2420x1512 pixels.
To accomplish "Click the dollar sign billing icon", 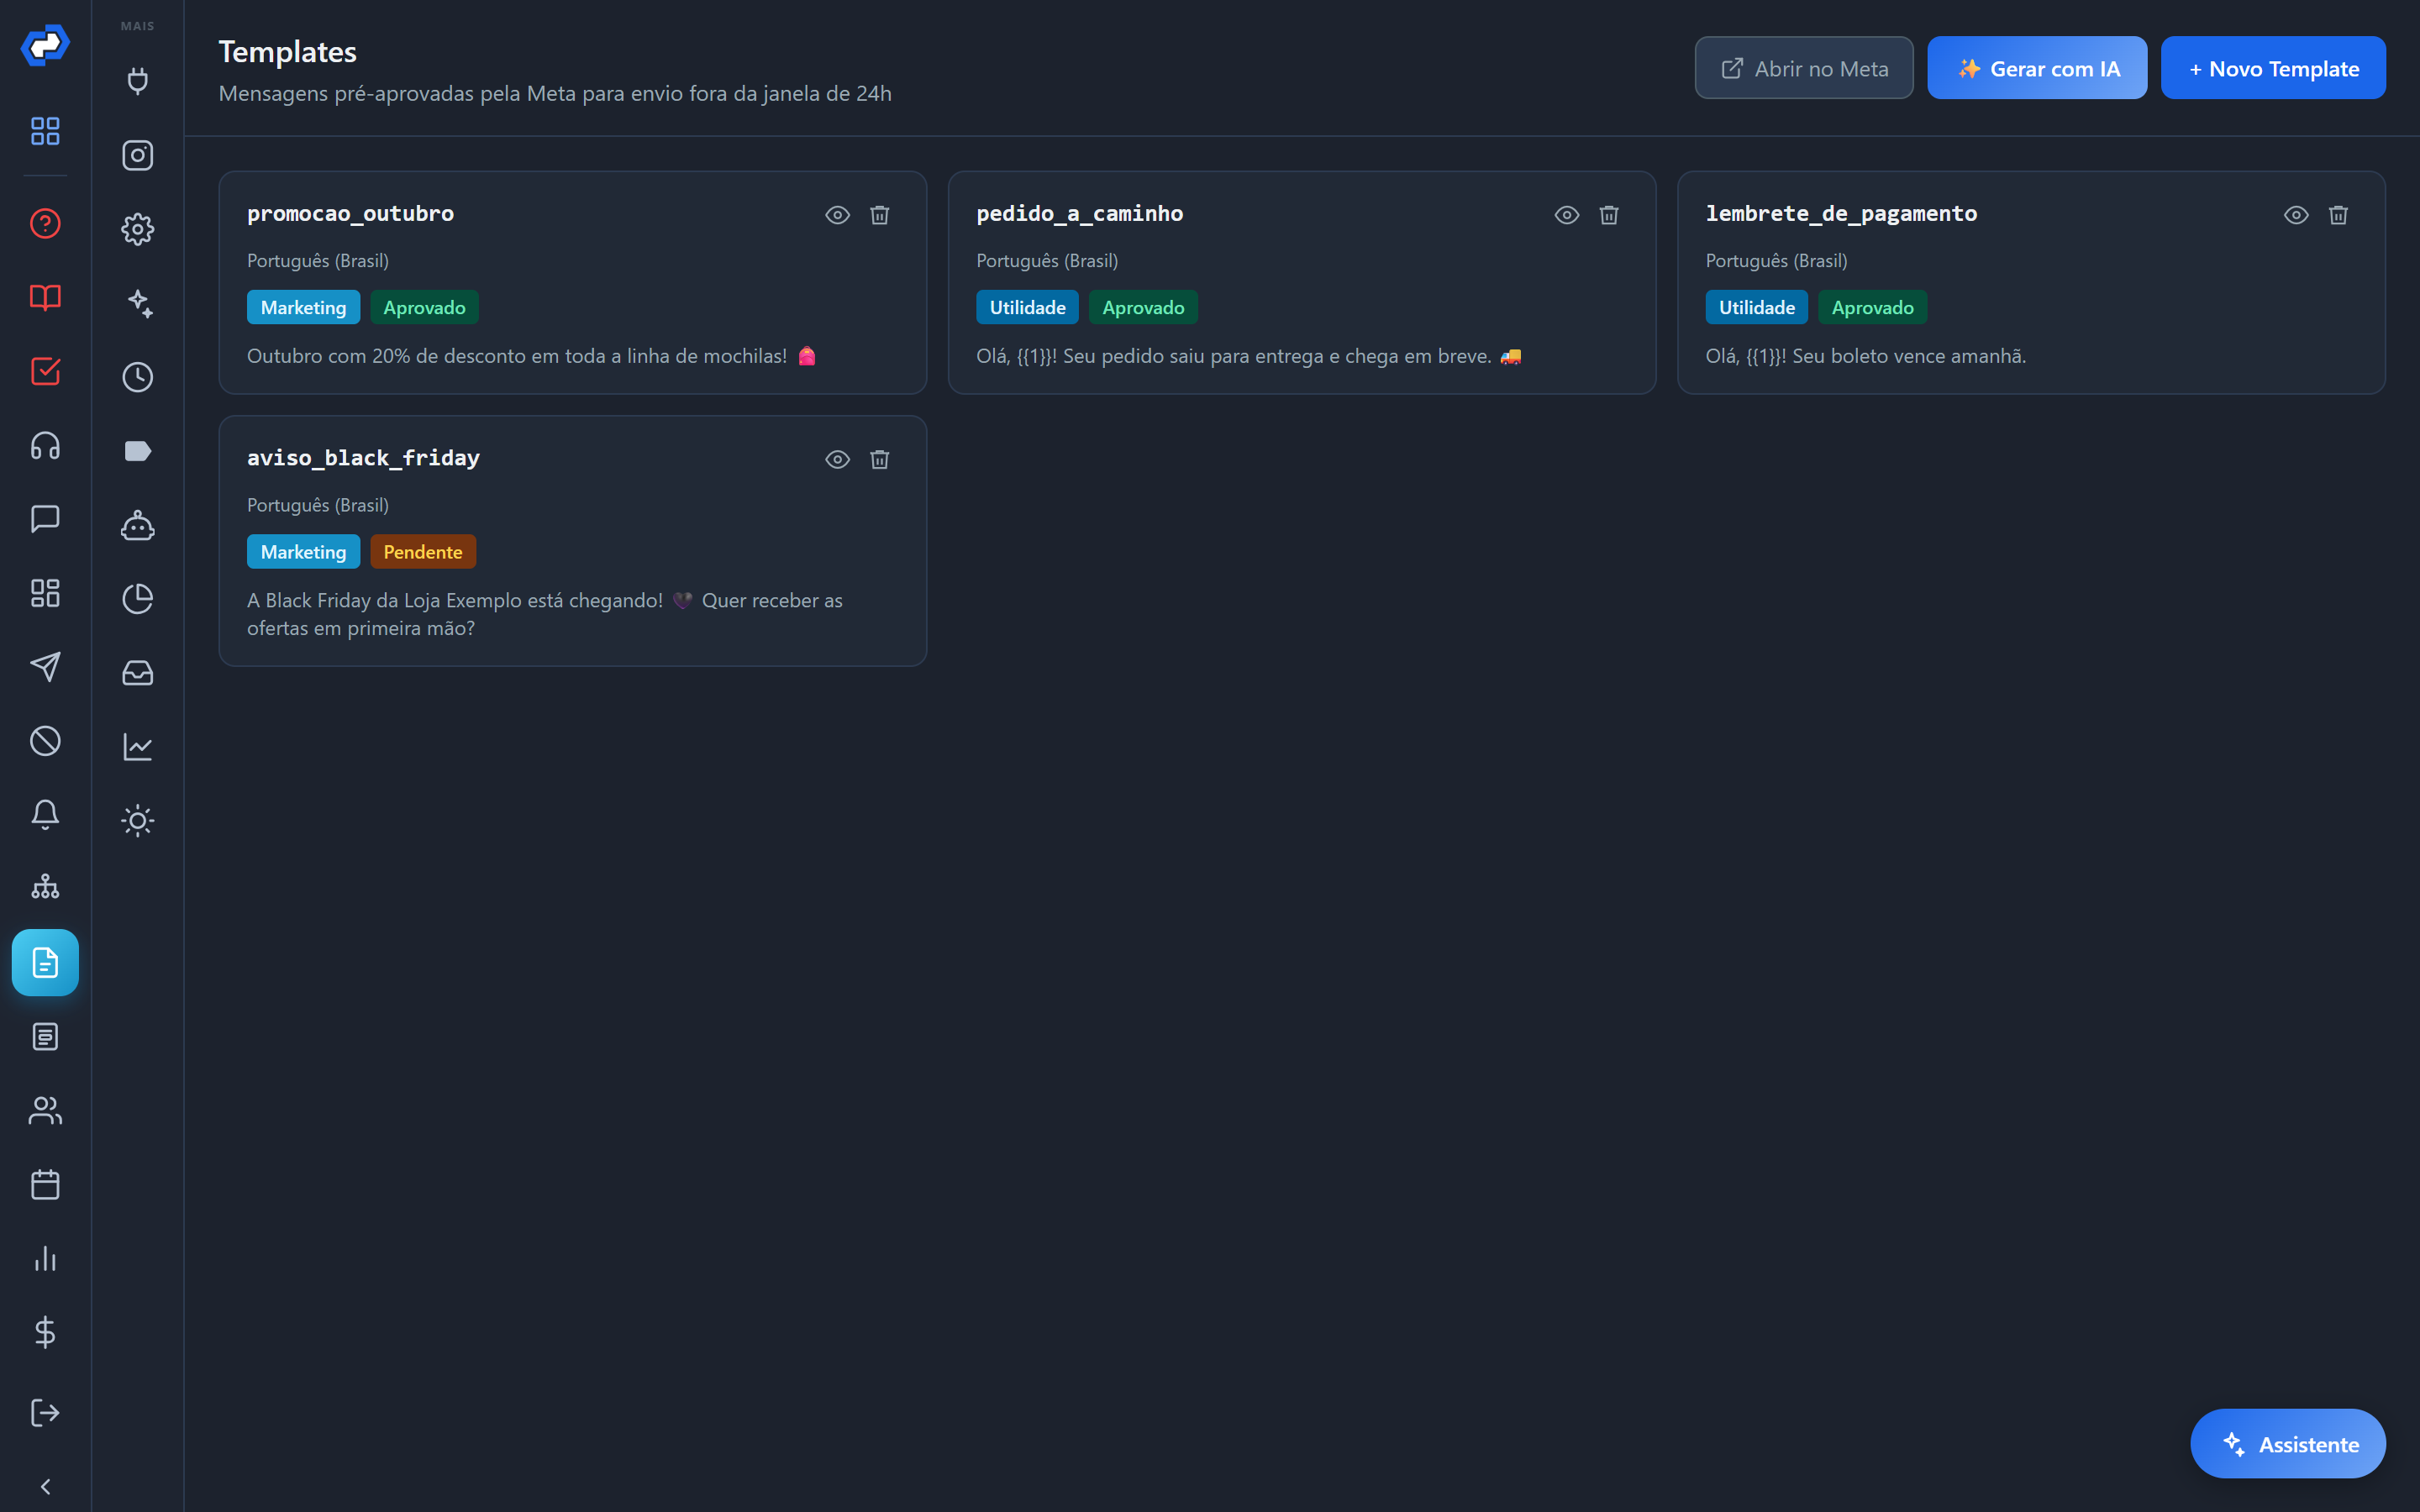I will point(45,1332).
